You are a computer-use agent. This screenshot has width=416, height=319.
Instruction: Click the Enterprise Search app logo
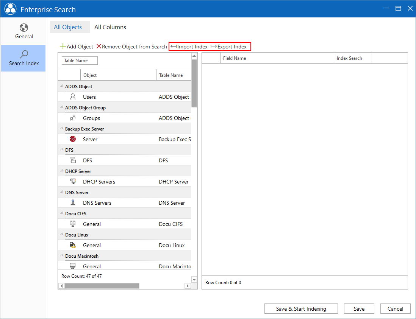click(10, 9)
